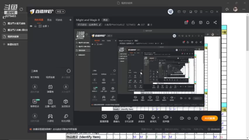249x140 pixels.
Task: Select the 全屏 1 source row
Action: tap(50, 26)
